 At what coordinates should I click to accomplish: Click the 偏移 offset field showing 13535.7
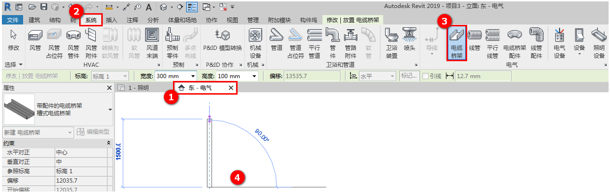coord(313,76)
